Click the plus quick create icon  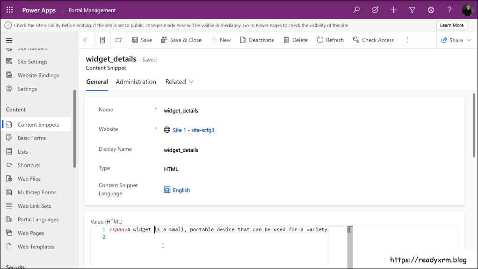click(393, 10)
